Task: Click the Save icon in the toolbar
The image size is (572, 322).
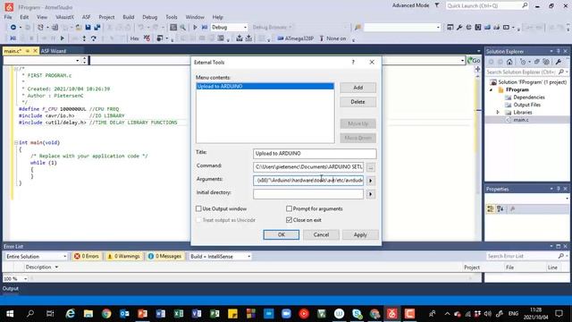Action: pos(88,28)
